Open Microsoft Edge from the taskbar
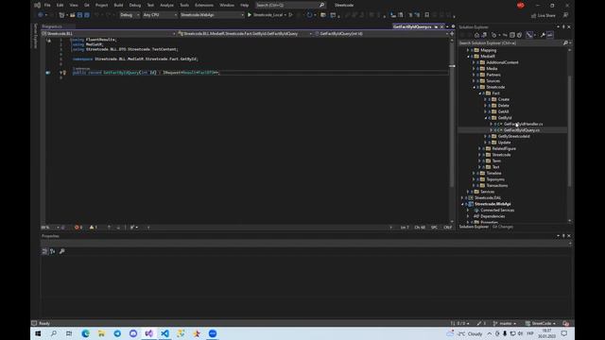Viewport: 605px width, 340px height. [86, 333]
